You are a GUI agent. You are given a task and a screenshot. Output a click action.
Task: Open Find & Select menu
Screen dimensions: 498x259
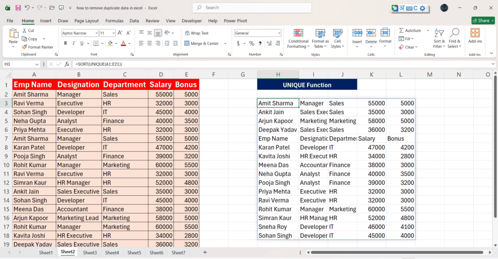click(x=455, y=38)
